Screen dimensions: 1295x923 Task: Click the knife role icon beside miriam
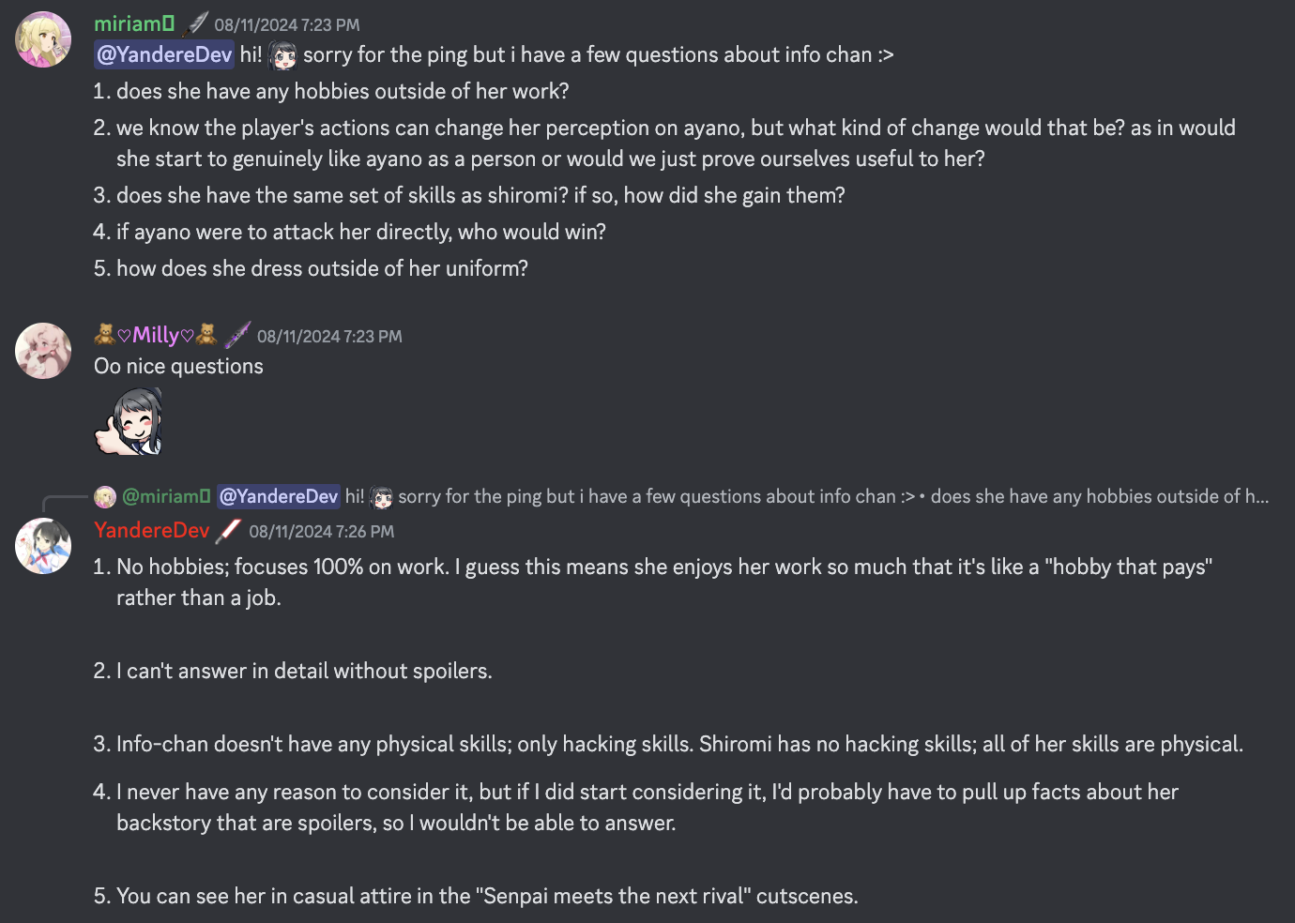coord(196,23)
